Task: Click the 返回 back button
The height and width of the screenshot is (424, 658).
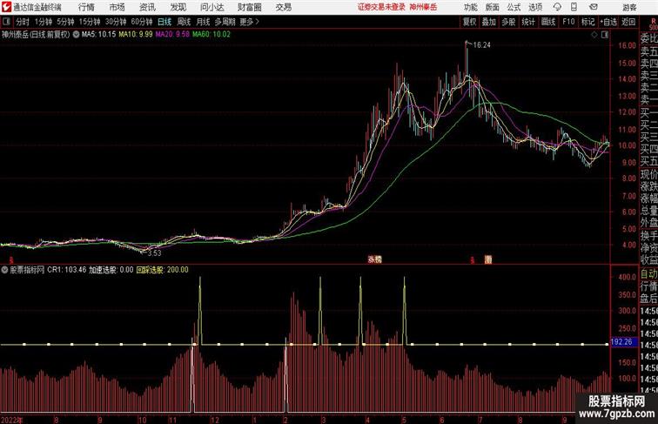Action: tap(628, 22)
